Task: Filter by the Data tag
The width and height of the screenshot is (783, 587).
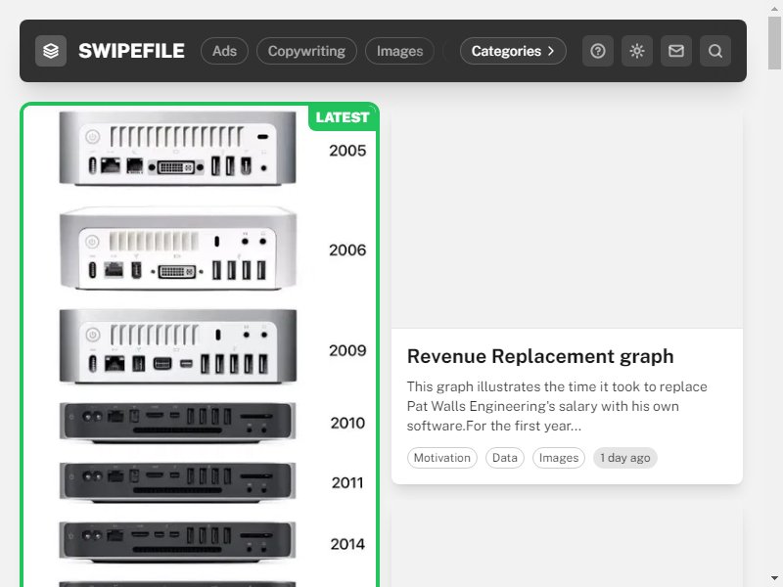Action: point(505,458)
